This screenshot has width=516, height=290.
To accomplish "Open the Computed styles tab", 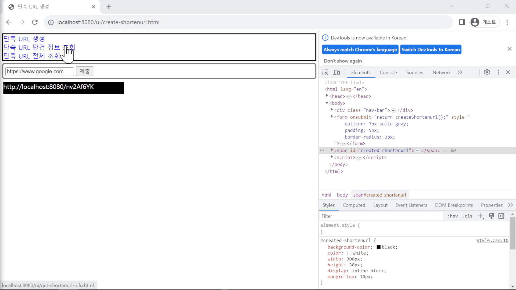I will (x=354, y=205).
